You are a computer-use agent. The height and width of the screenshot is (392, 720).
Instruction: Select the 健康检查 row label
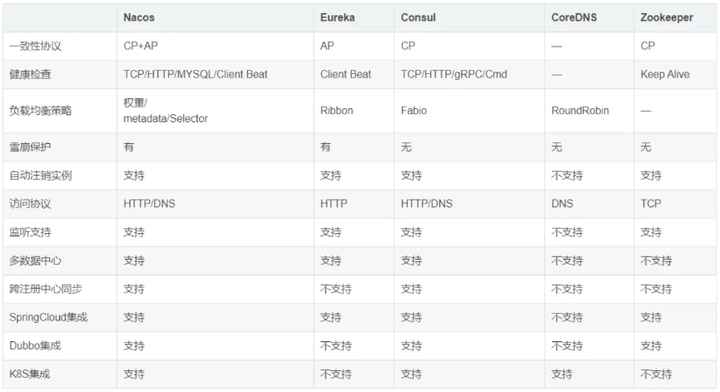[x=30, y=74]
